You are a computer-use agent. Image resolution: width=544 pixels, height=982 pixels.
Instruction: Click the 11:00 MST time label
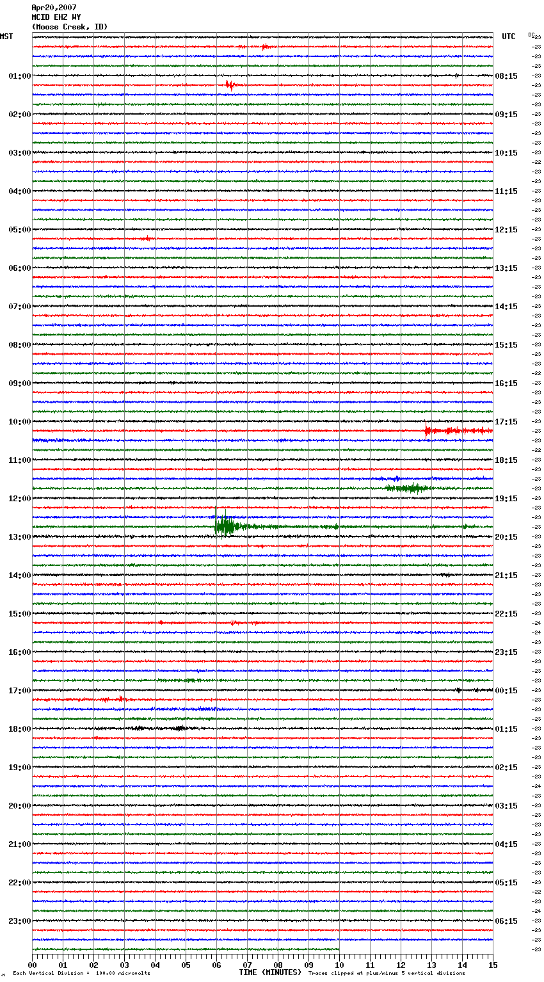[20, 460]
